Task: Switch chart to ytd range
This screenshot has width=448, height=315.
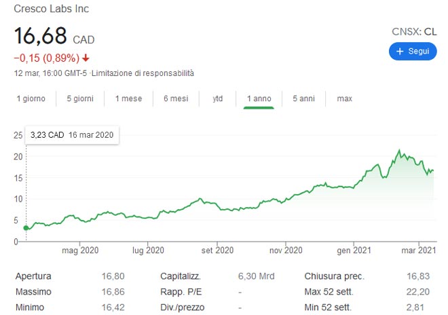Action: (218, 99)
